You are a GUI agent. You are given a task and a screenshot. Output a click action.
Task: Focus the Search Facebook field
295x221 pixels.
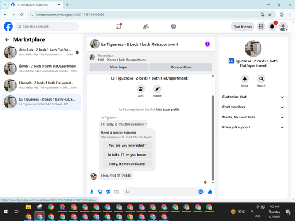tap(47, 27)
